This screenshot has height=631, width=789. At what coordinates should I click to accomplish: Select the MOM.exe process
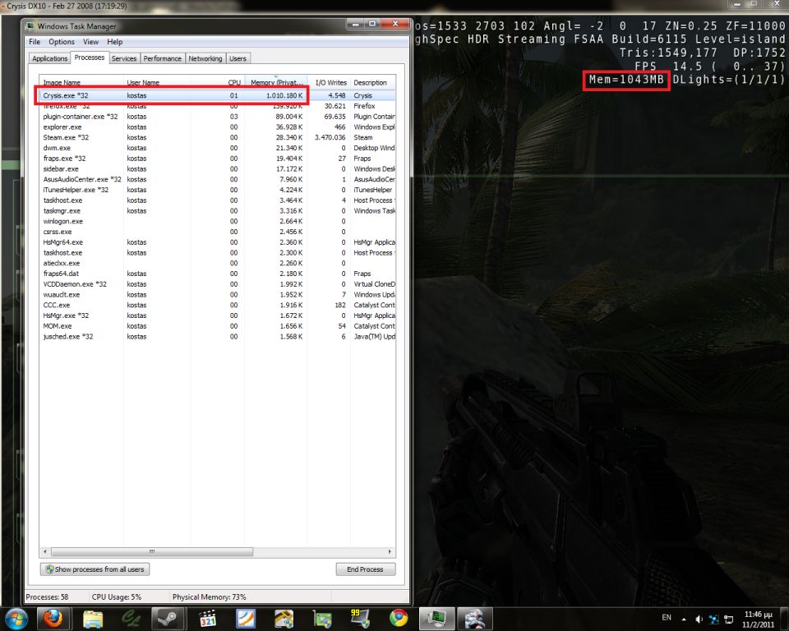[x=217, y=326]
